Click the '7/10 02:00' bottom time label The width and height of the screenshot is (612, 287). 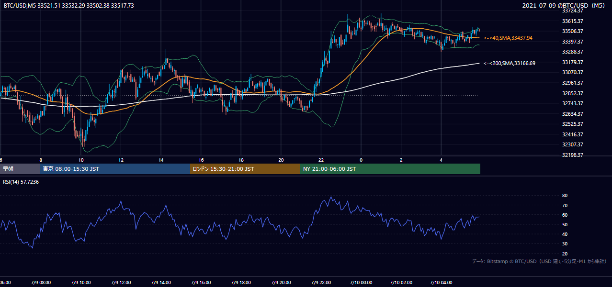[401, 283]
